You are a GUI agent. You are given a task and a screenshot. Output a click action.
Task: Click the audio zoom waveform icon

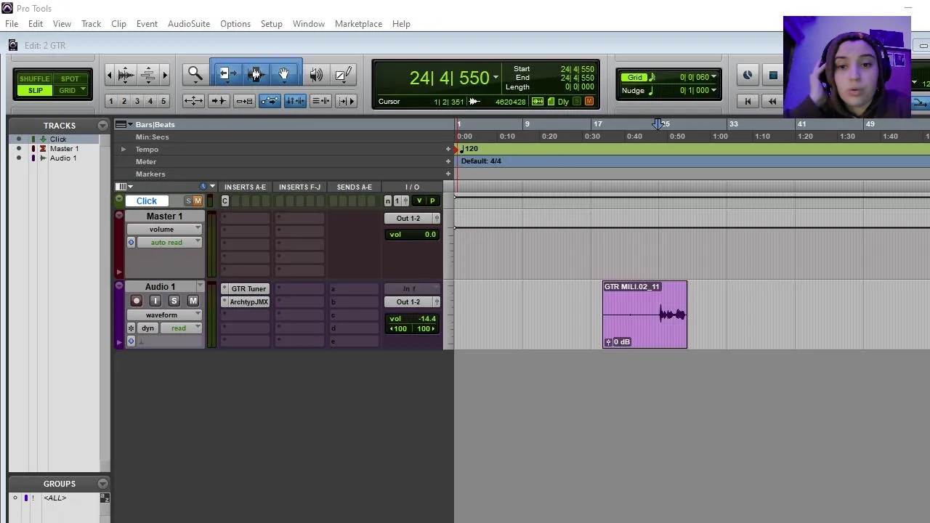pos(126,74)
